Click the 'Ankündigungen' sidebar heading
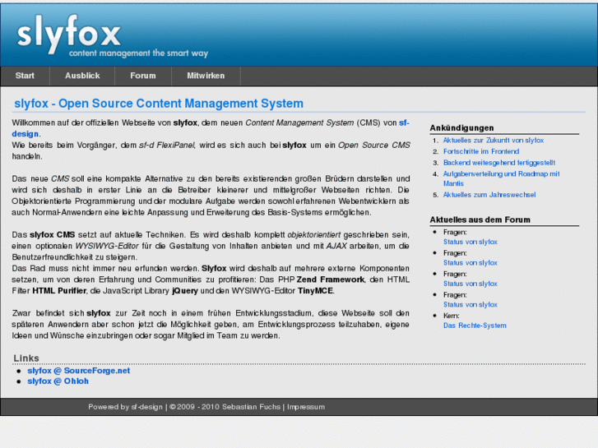 [x=461, y=127]
